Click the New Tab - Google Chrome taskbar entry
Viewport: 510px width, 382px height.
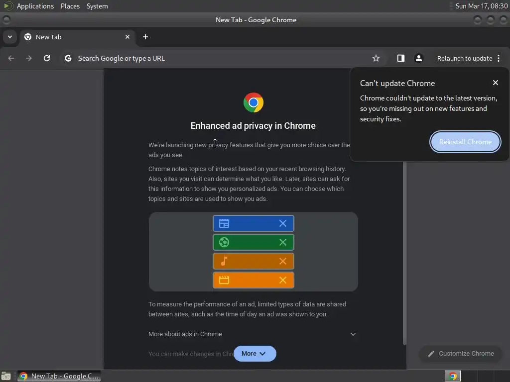point(59,376)
